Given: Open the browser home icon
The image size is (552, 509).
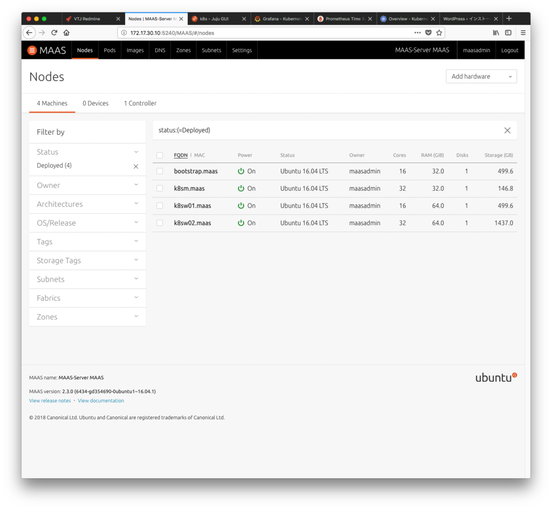Looking at the screenshot, I should (x=66, y=33).
